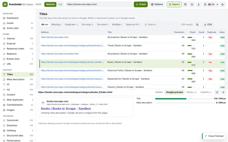Switch to Details tab in bottom panel

click(x=159, y=92)
